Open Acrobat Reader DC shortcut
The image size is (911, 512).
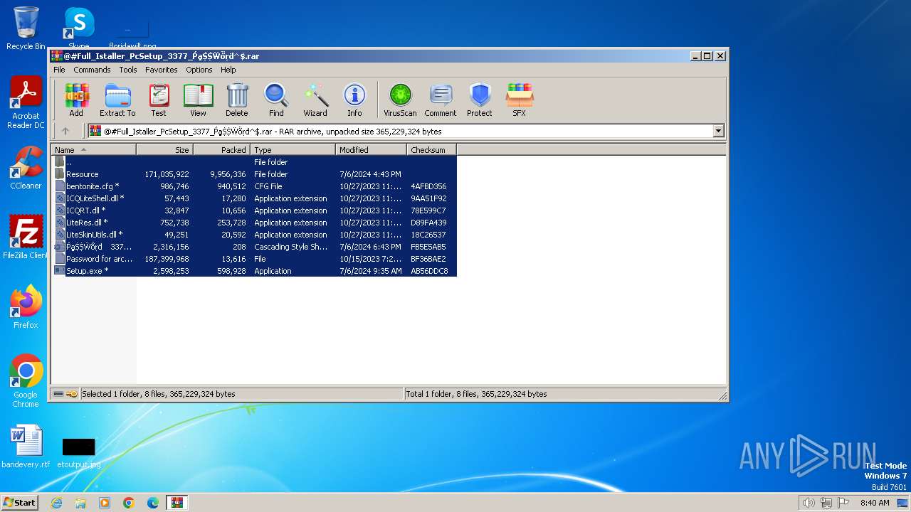tap(26, 103)
